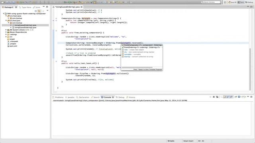Click the Quick Access search field
This screenshot has height=143, width=255.
(211, 2)
